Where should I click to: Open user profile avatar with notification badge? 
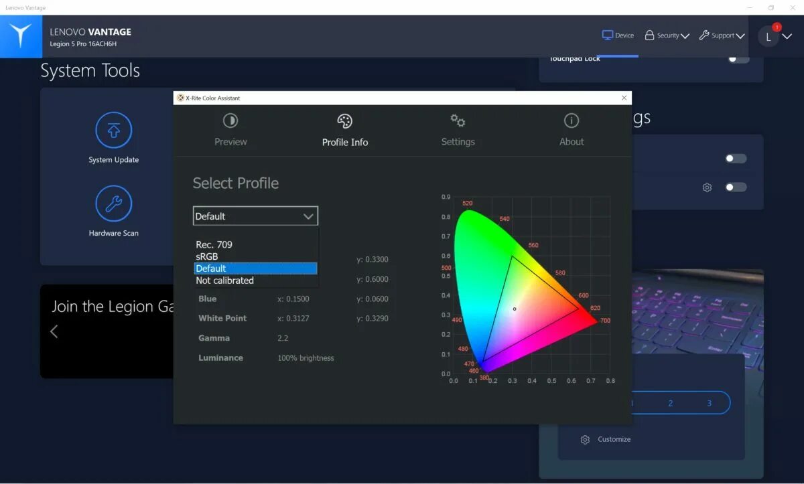click(x=768, y=36)
